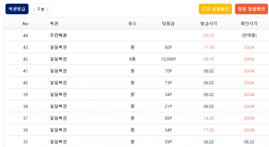
Task: Click 20:04 confirm time in row 37
Action: pos(249,118)
